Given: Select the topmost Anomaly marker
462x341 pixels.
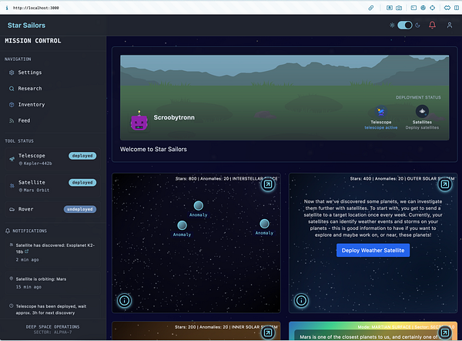Looking at the screenshot, I should (x=199, y=205).
